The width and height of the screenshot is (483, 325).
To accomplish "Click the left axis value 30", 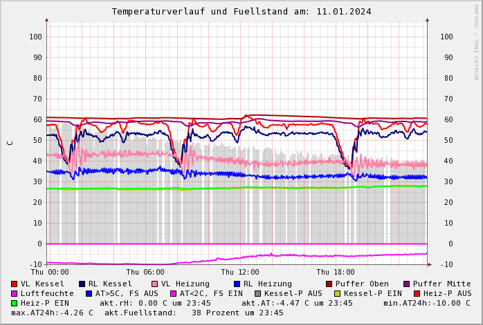I will click(37, 182).
